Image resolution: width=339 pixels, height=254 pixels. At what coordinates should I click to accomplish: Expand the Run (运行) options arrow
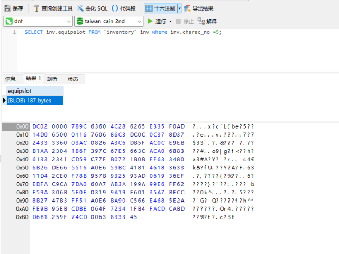tap(171, 21)
